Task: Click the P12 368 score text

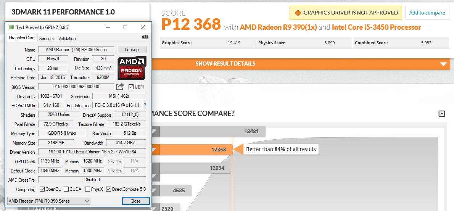Action: click(191, 24)
